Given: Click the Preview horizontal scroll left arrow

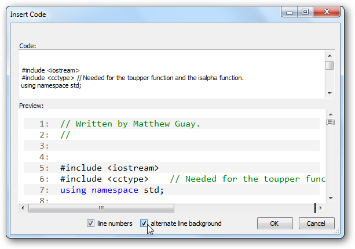Looking at the screenshot, I should (x=23, y=208).
